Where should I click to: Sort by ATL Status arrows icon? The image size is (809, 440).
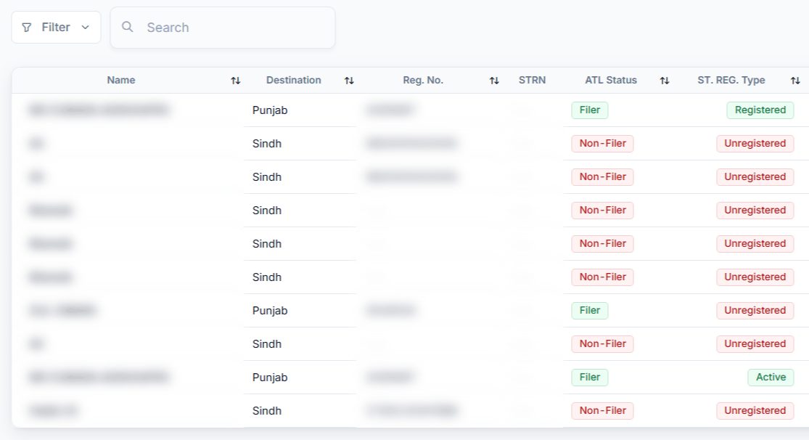click(665, 81)
